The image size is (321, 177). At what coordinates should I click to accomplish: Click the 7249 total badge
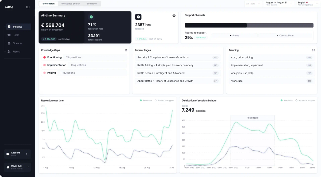(x=201, y=38)
